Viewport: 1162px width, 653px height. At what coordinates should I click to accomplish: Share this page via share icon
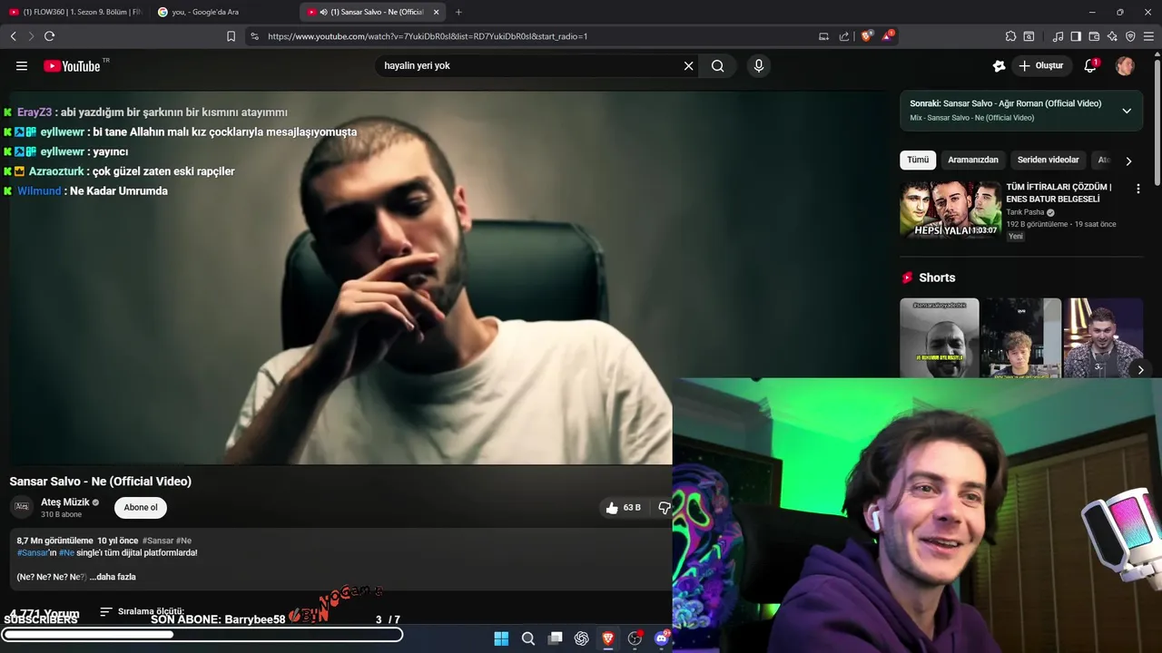pos(844,36)
